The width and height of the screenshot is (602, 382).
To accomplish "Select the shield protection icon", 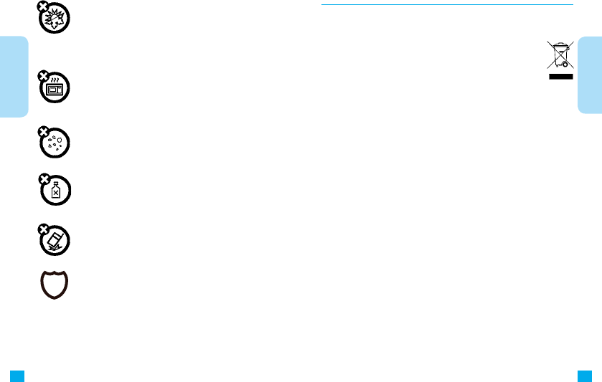I will pos(54,285).
